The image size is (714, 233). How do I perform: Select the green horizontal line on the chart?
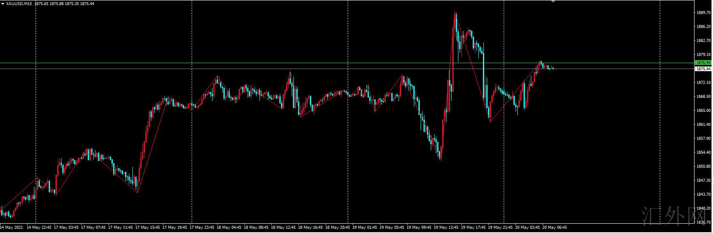click(x=347, y=63)
